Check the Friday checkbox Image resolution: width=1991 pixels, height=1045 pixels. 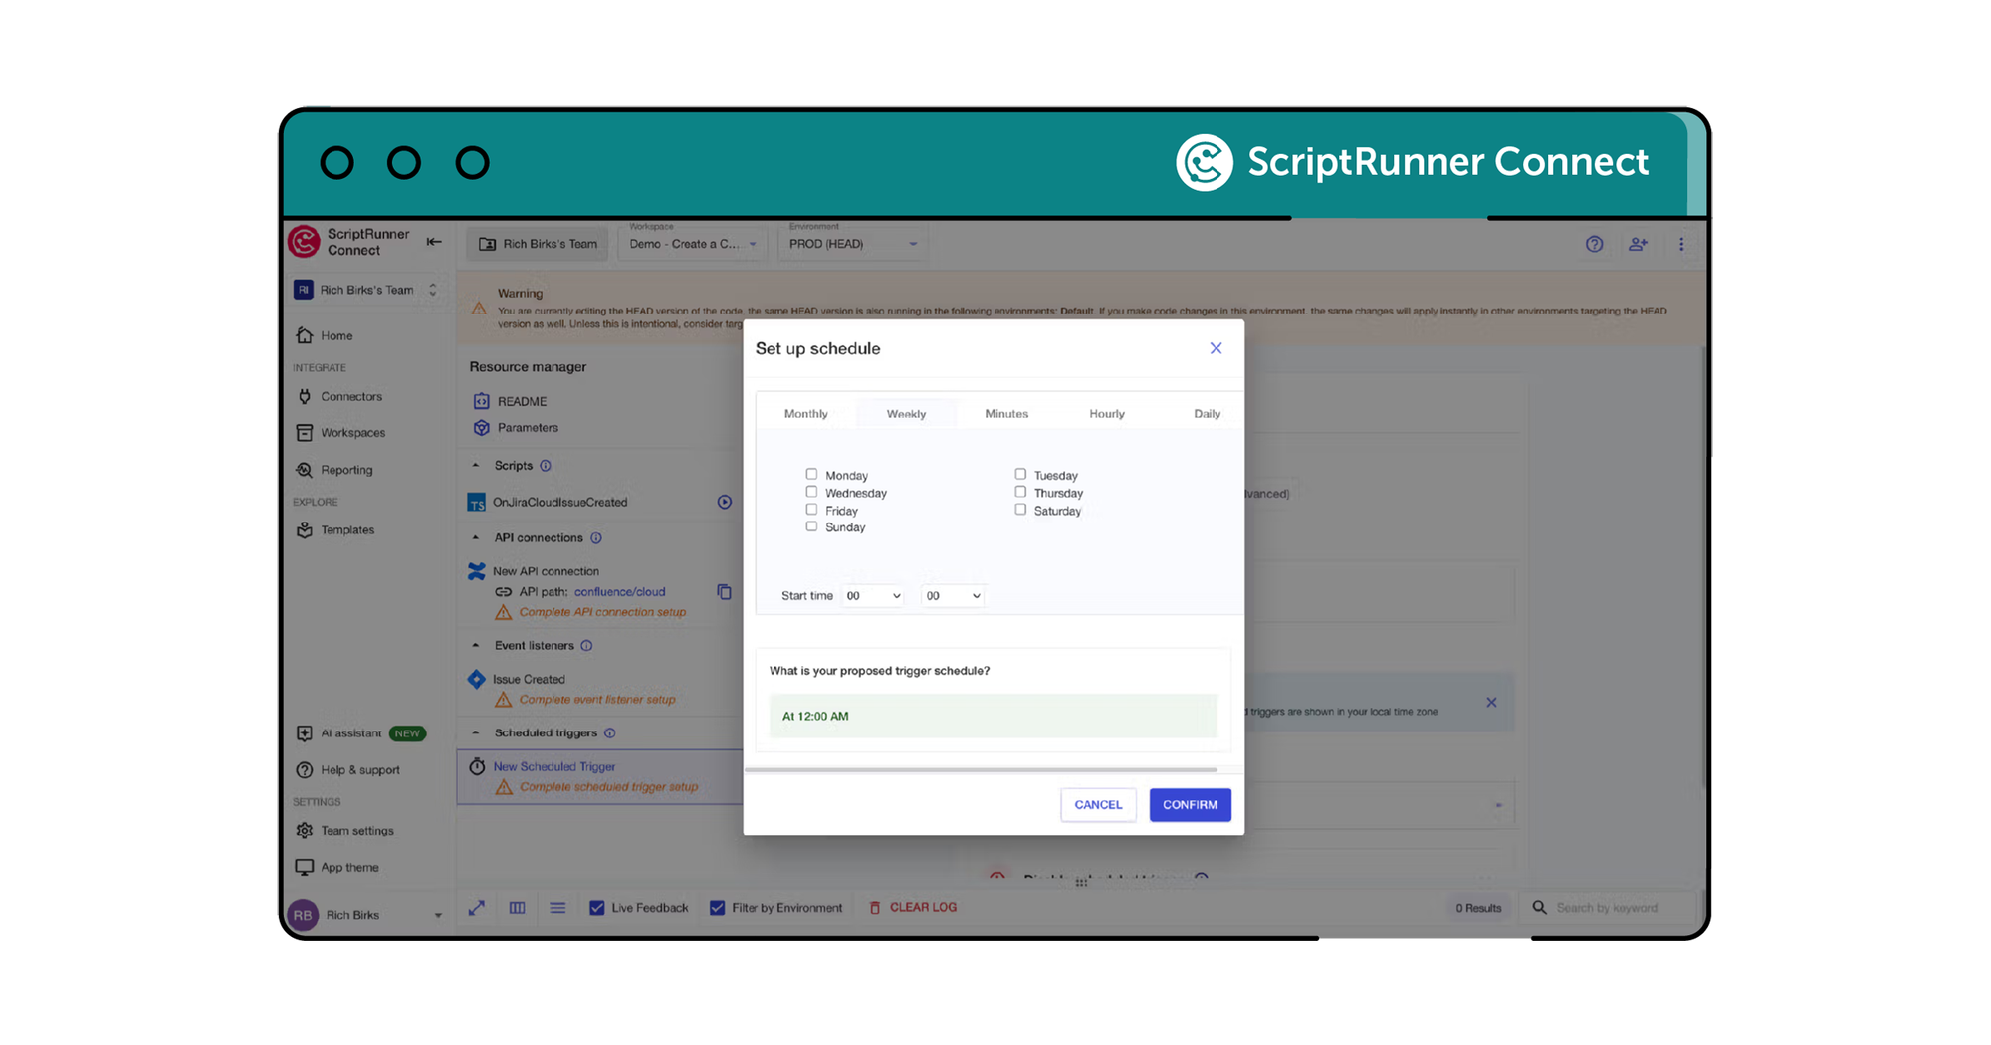click(x=811, y=510)
